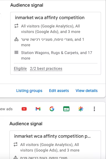Open the three-dot more options menu
The height and width of the screenshot is (159, 106).
click(94, 109)
